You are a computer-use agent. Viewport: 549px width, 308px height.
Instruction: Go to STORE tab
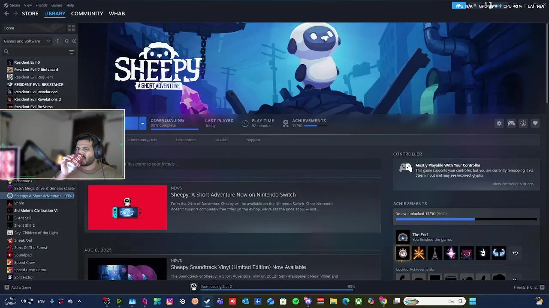[x=30, y=14]
